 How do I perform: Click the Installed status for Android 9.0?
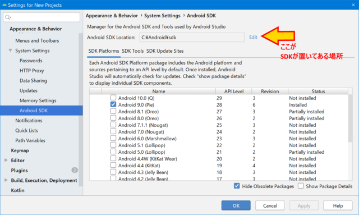click(298, 104)
